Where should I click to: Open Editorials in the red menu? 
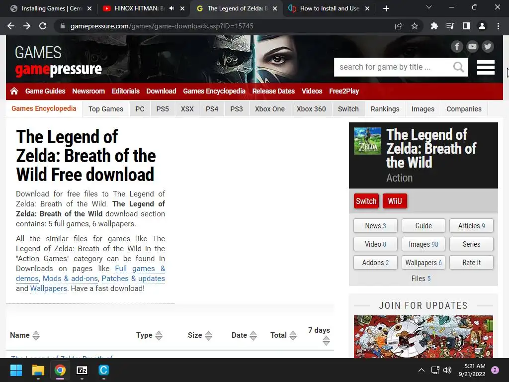pos(126,92)
